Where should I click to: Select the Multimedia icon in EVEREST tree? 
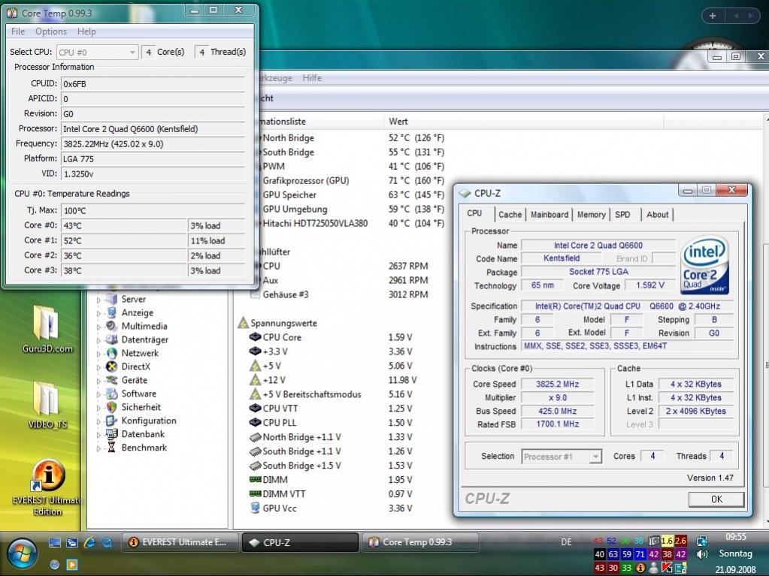pos(112,326)
